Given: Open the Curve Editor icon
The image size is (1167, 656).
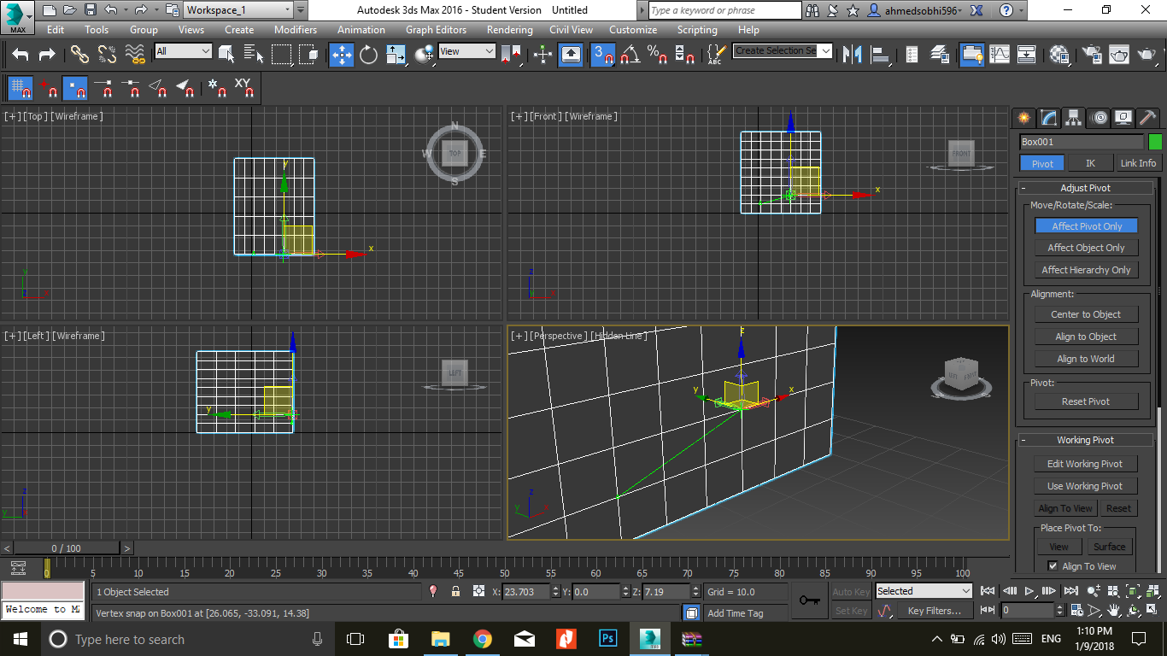Looking at the screenshot, I should 1000,55.
